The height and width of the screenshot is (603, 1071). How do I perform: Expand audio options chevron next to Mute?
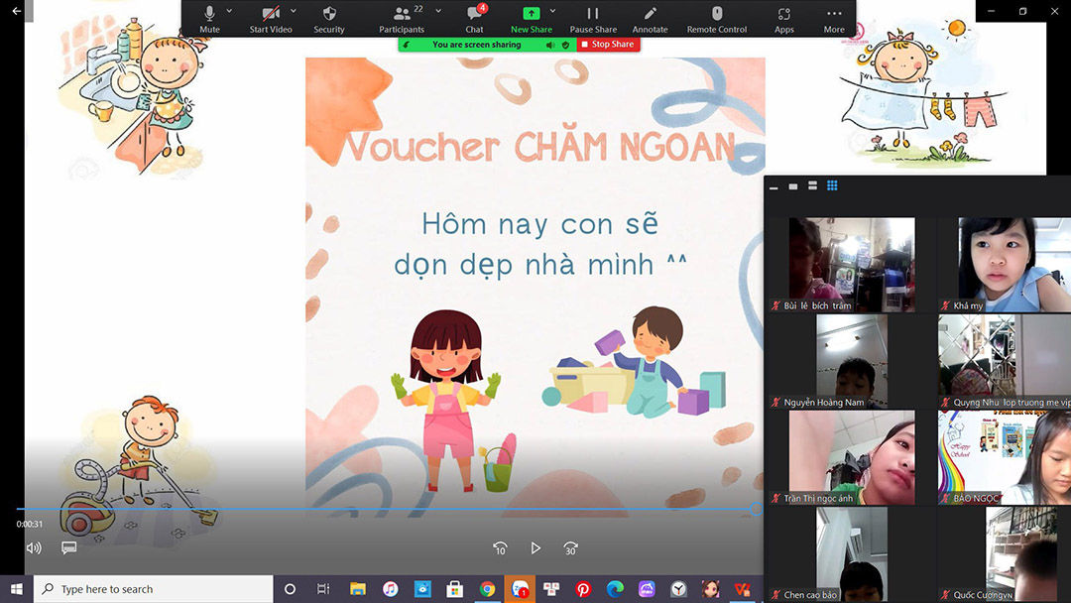(231, 13)
